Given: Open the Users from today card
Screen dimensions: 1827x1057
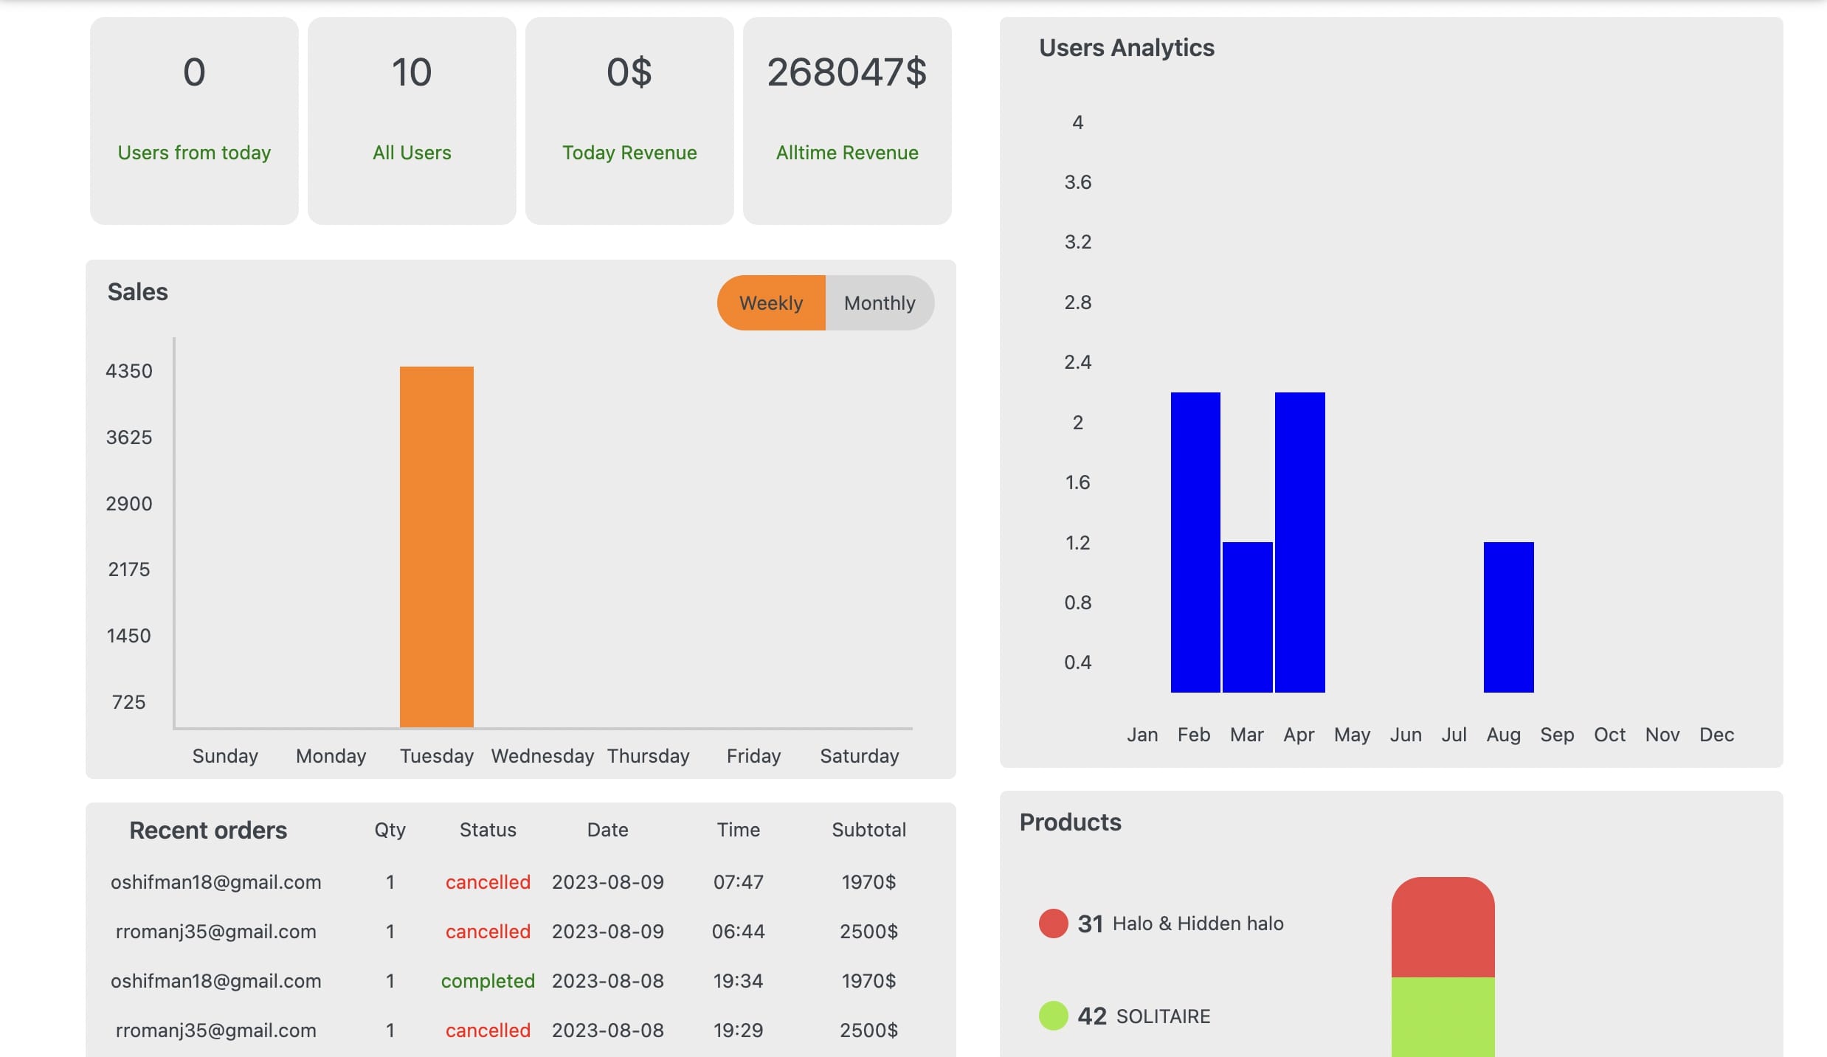Looking at the screenshot, I should click(194, 121).
